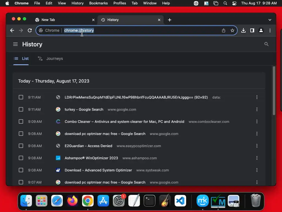Open the History hamburger menu
This screenshot has height=212, width=282.
click(x=15, y=44)
